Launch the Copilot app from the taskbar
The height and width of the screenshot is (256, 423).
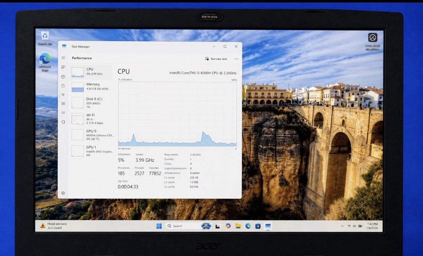pos(228,226)
